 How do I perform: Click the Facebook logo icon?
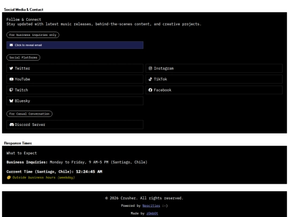(x=150, y=90)
